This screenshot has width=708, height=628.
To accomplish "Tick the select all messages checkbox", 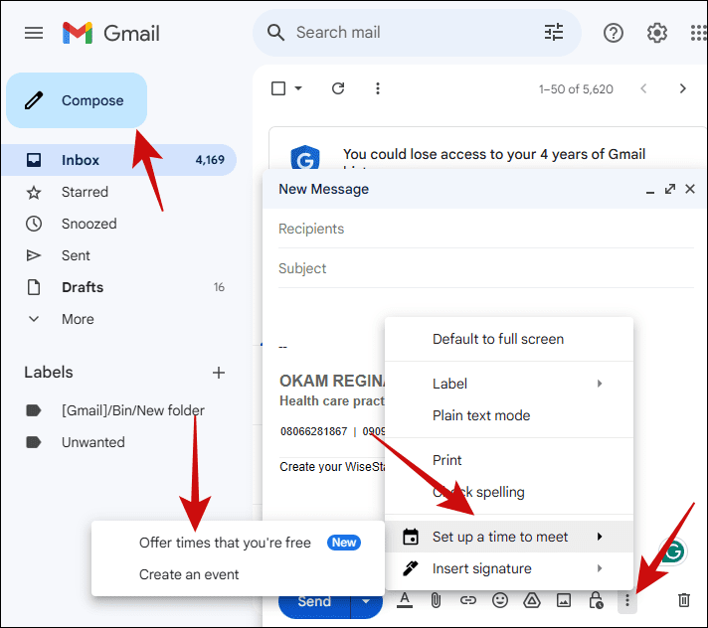I will tap(278, 88).
